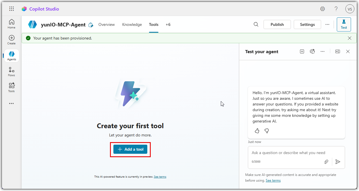Expand the +6 overflow menu
The height and width of the screenshot is (191, 359).
[168, 24]
